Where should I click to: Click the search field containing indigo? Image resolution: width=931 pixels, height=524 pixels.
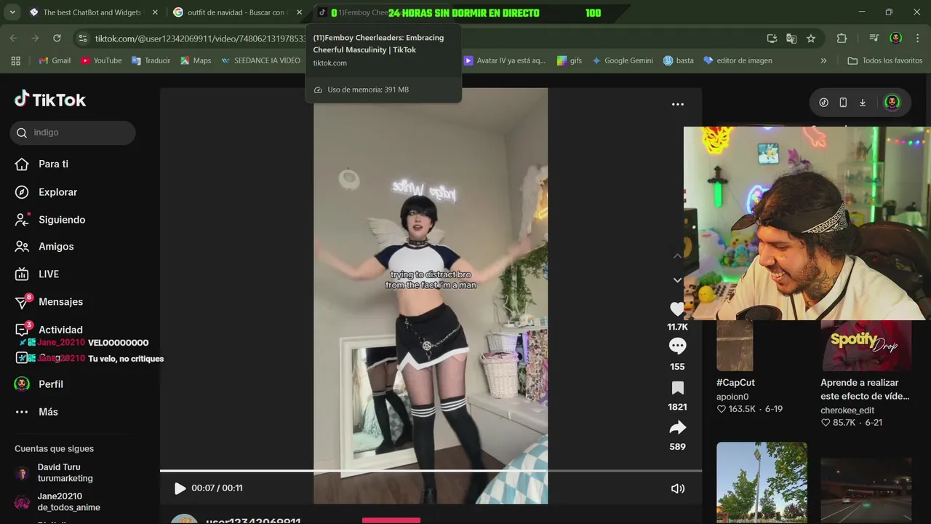coord(73,132)
